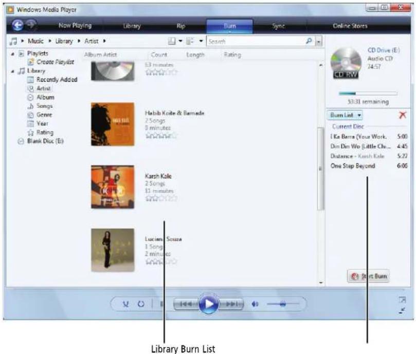Click into the Search field

coord(256,42)
